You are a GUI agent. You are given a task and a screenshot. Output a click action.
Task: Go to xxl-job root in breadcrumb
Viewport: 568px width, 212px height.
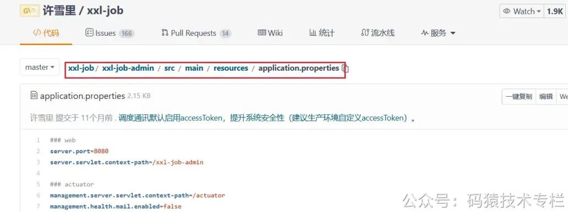(x=81, y=68)
